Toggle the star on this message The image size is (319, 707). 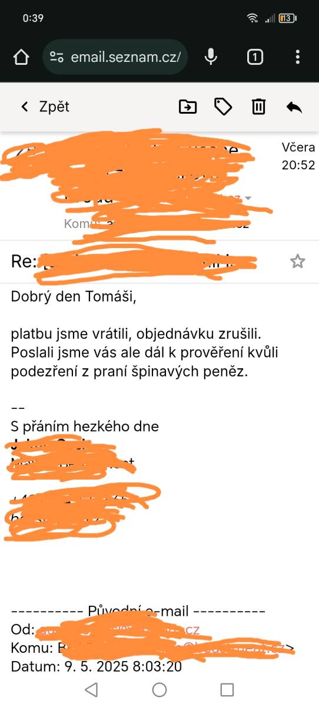[298, 262]
